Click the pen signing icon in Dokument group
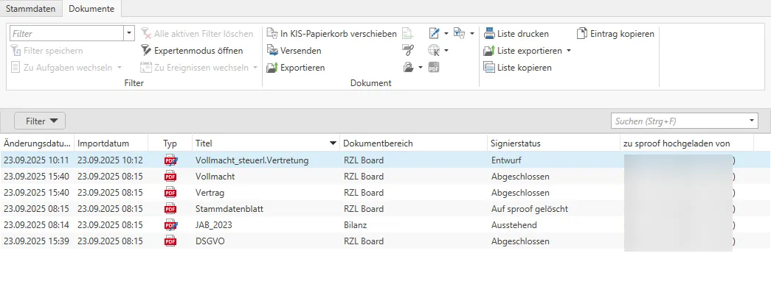771x284 pixels. 434,33
